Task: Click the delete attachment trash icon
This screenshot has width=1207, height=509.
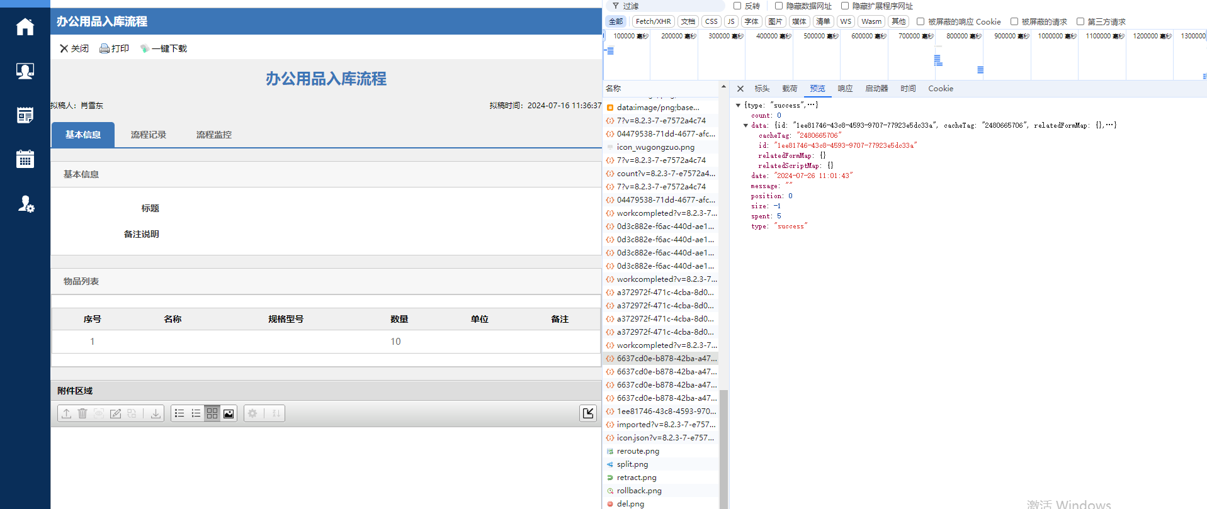Action: pos(82,413)
